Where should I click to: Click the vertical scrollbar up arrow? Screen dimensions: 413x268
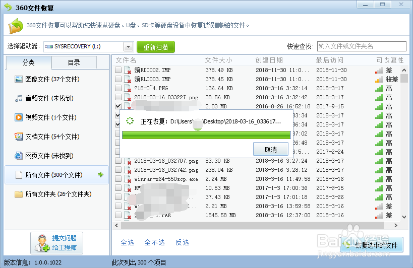pos(404,70)
